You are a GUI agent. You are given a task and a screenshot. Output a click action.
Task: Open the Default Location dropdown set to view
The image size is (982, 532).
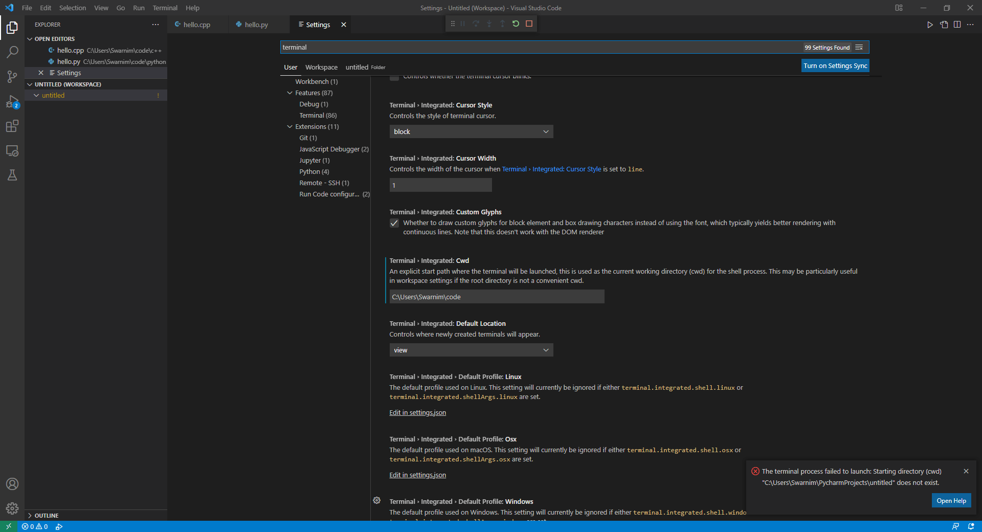[x=471, y=350]
